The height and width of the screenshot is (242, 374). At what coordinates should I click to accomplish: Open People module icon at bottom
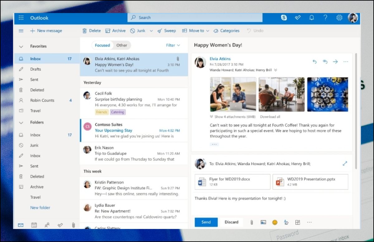click(47, 225)
